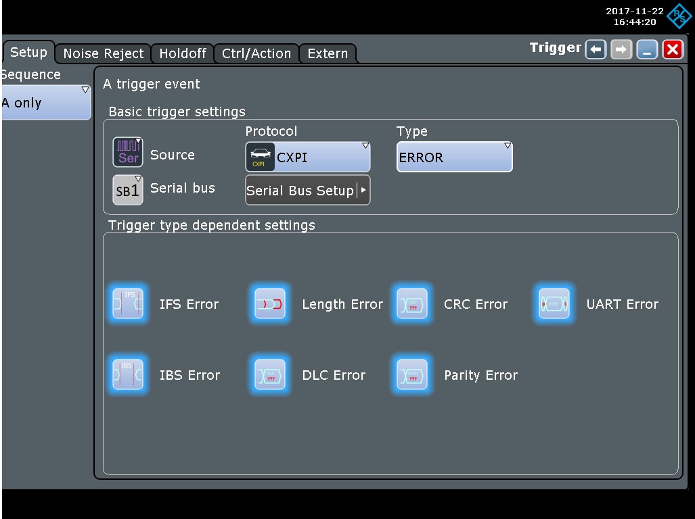Click the IFS Error label

pos(189,304)
